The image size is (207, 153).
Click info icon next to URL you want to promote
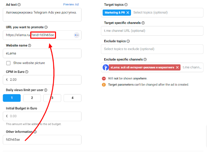point(46,27)
